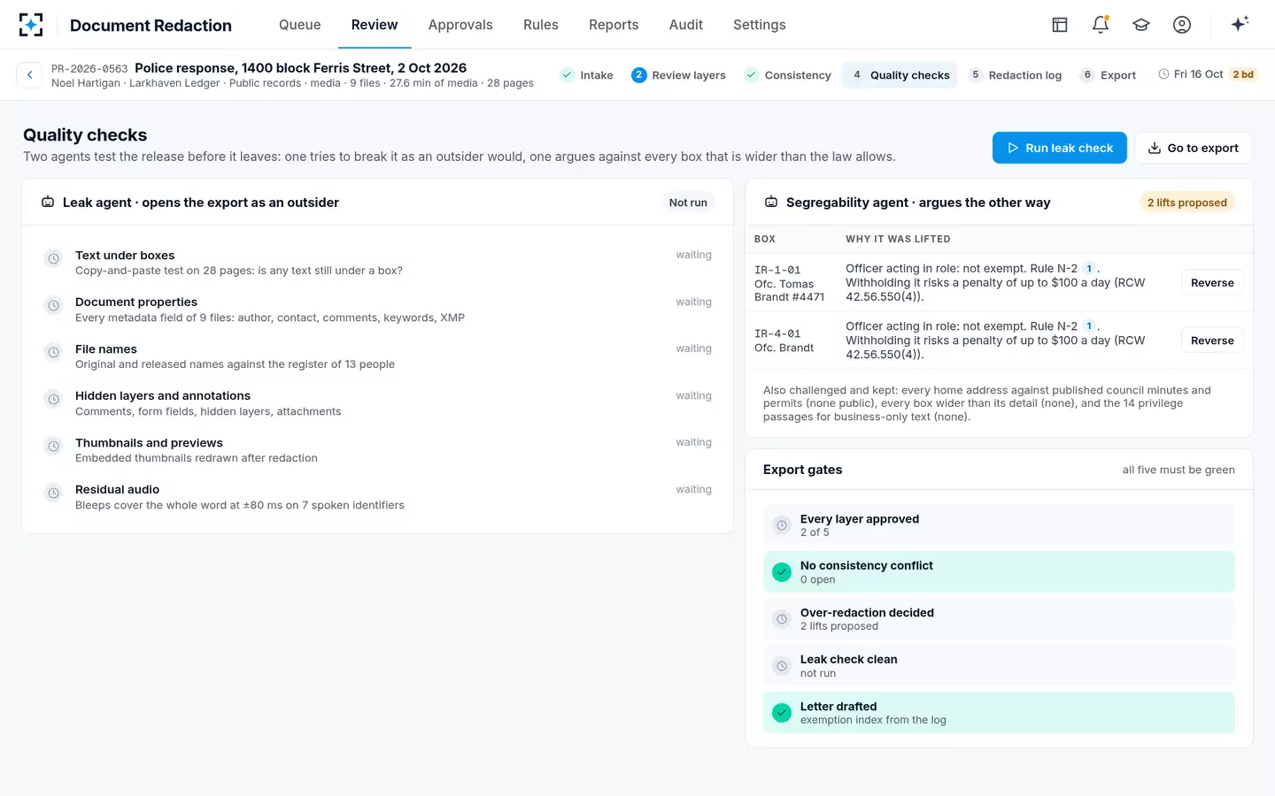Open the graduation cap help icon
This screenshot has width=1275, height=796.
coord(1141,25)
